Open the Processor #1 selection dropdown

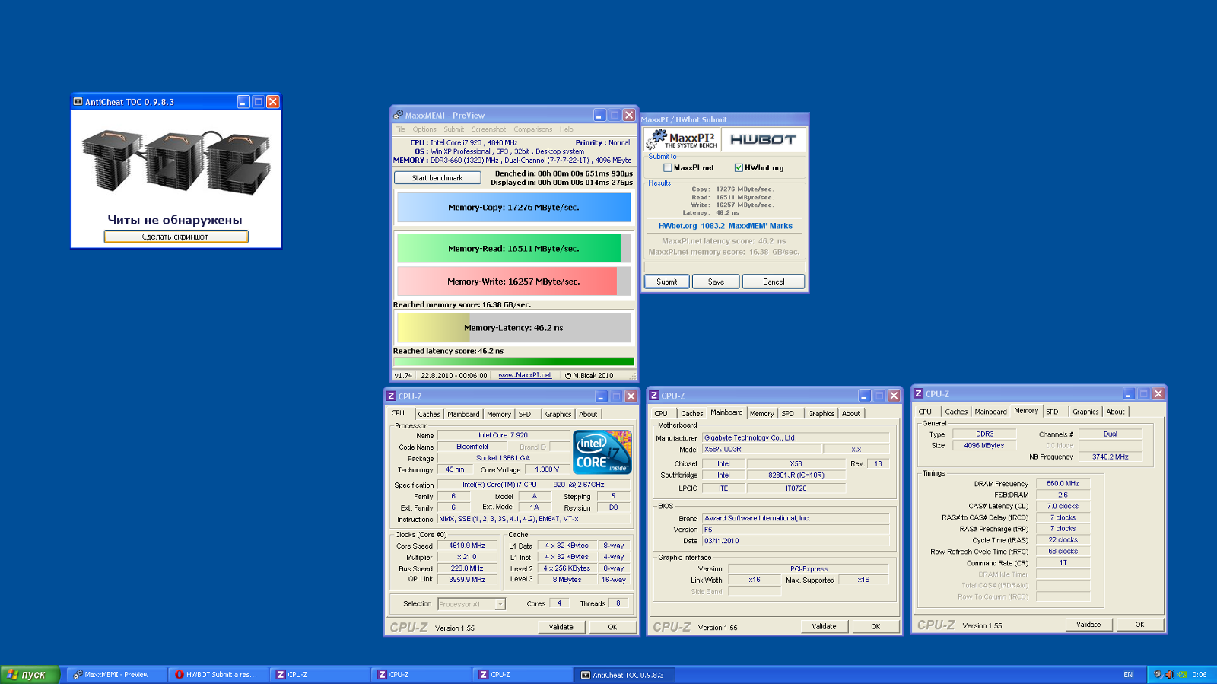(x=500, y=604)
